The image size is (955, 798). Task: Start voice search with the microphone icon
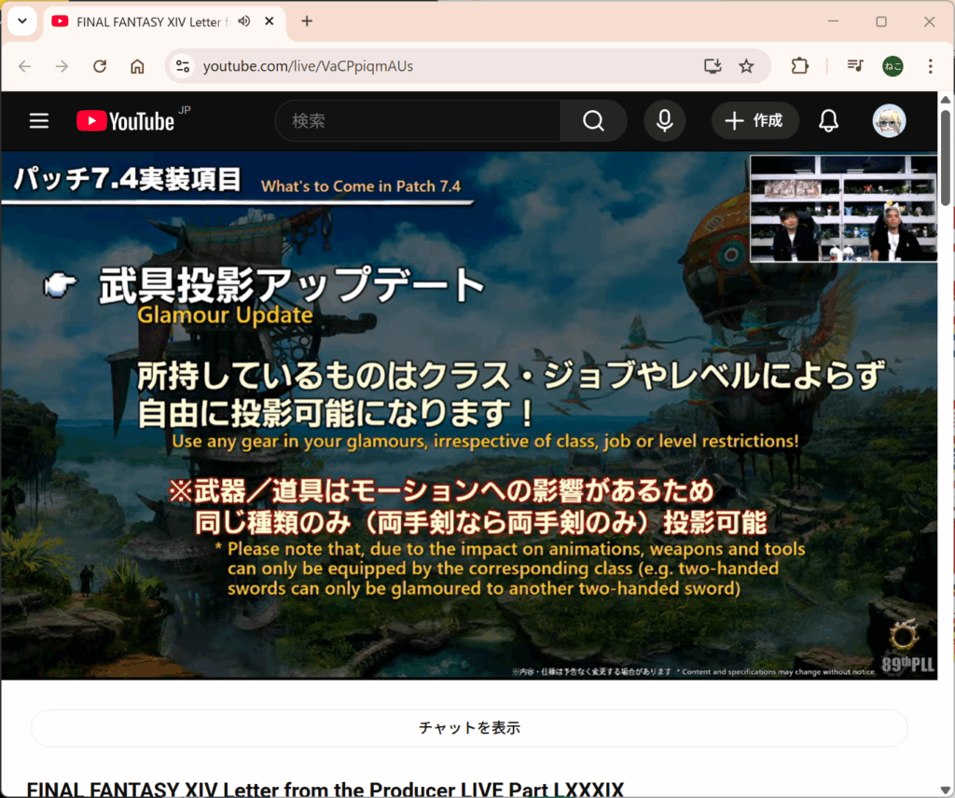(664, 121)
